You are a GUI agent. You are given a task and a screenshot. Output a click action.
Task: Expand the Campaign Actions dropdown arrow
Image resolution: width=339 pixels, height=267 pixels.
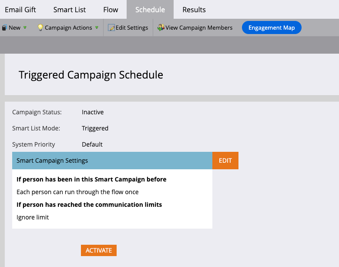click(97, 27)
